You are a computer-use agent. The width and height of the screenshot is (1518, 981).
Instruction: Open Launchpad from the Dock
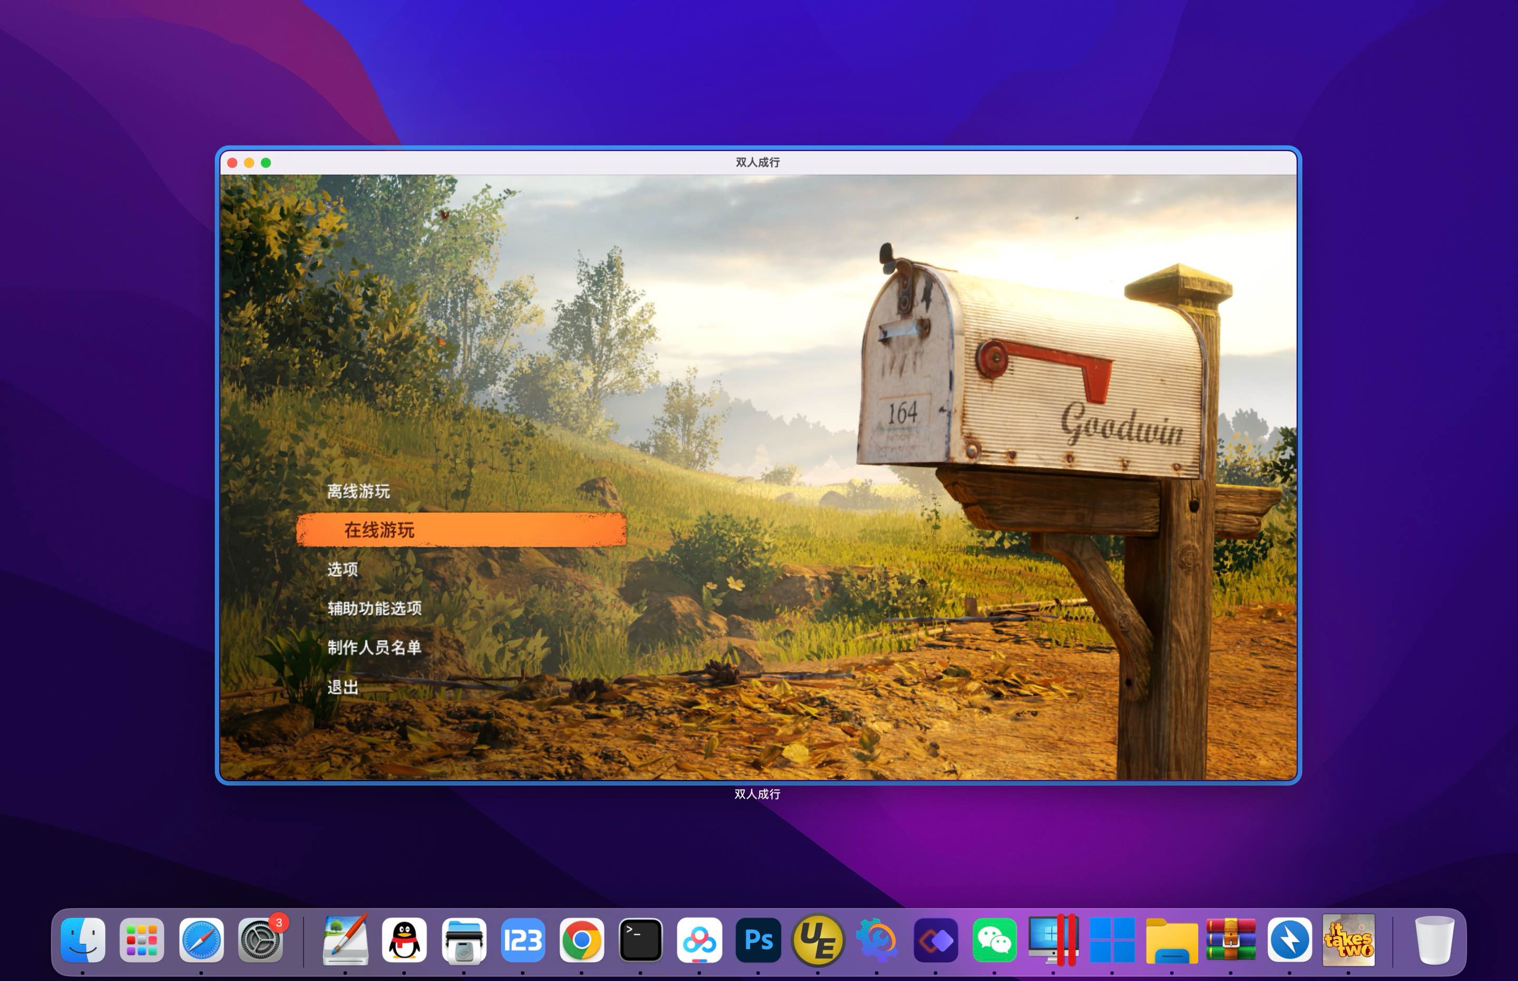coord(141,939)
